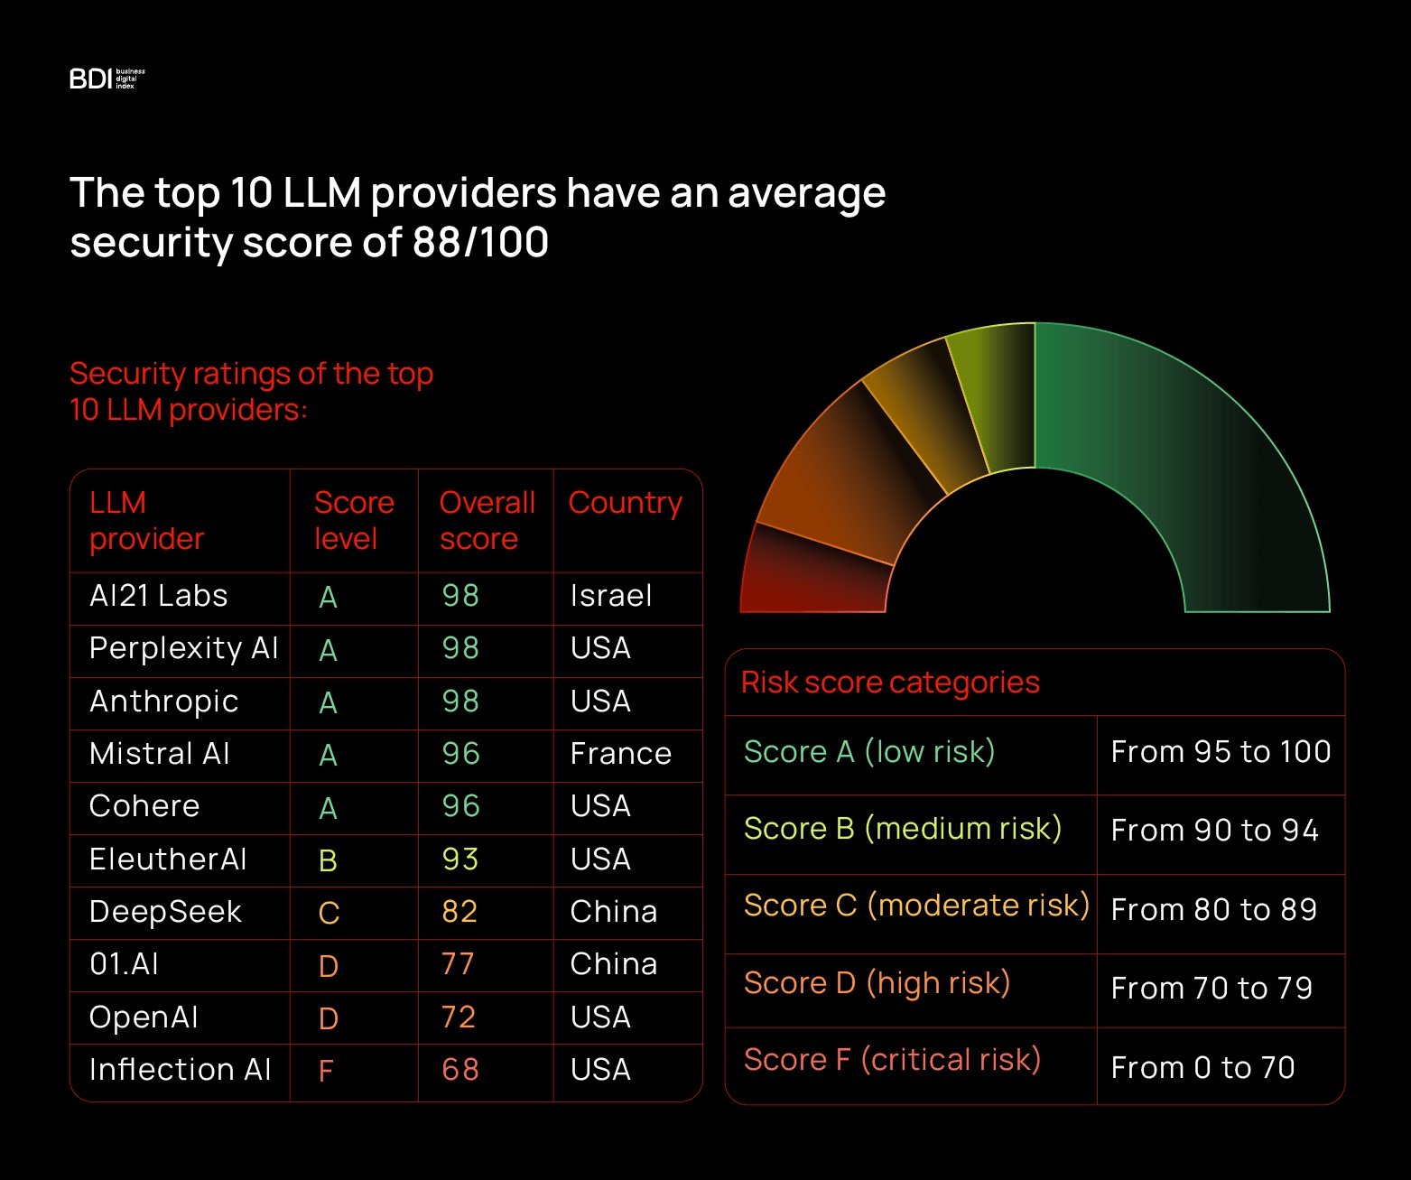Click the 'Overall score' column header

[x=487, y=520]
